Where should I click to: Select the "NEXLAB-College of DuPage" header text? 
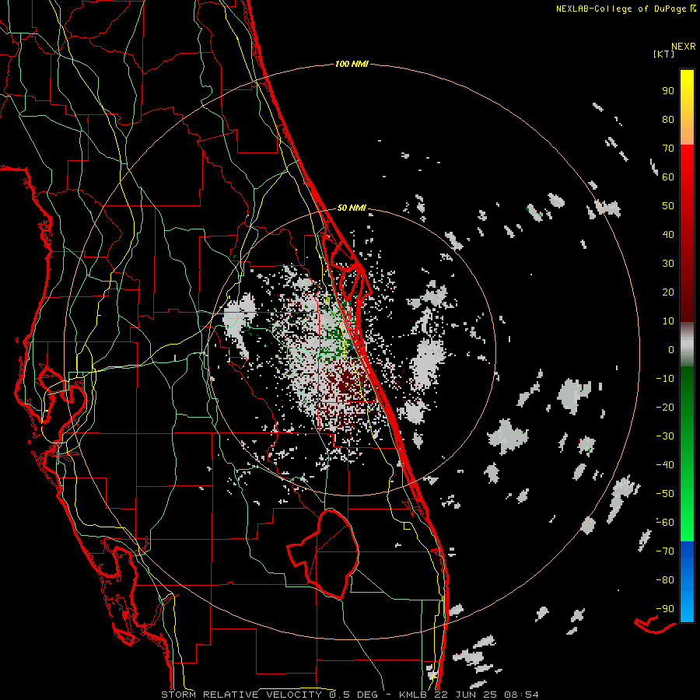click(x=621, y=9)
